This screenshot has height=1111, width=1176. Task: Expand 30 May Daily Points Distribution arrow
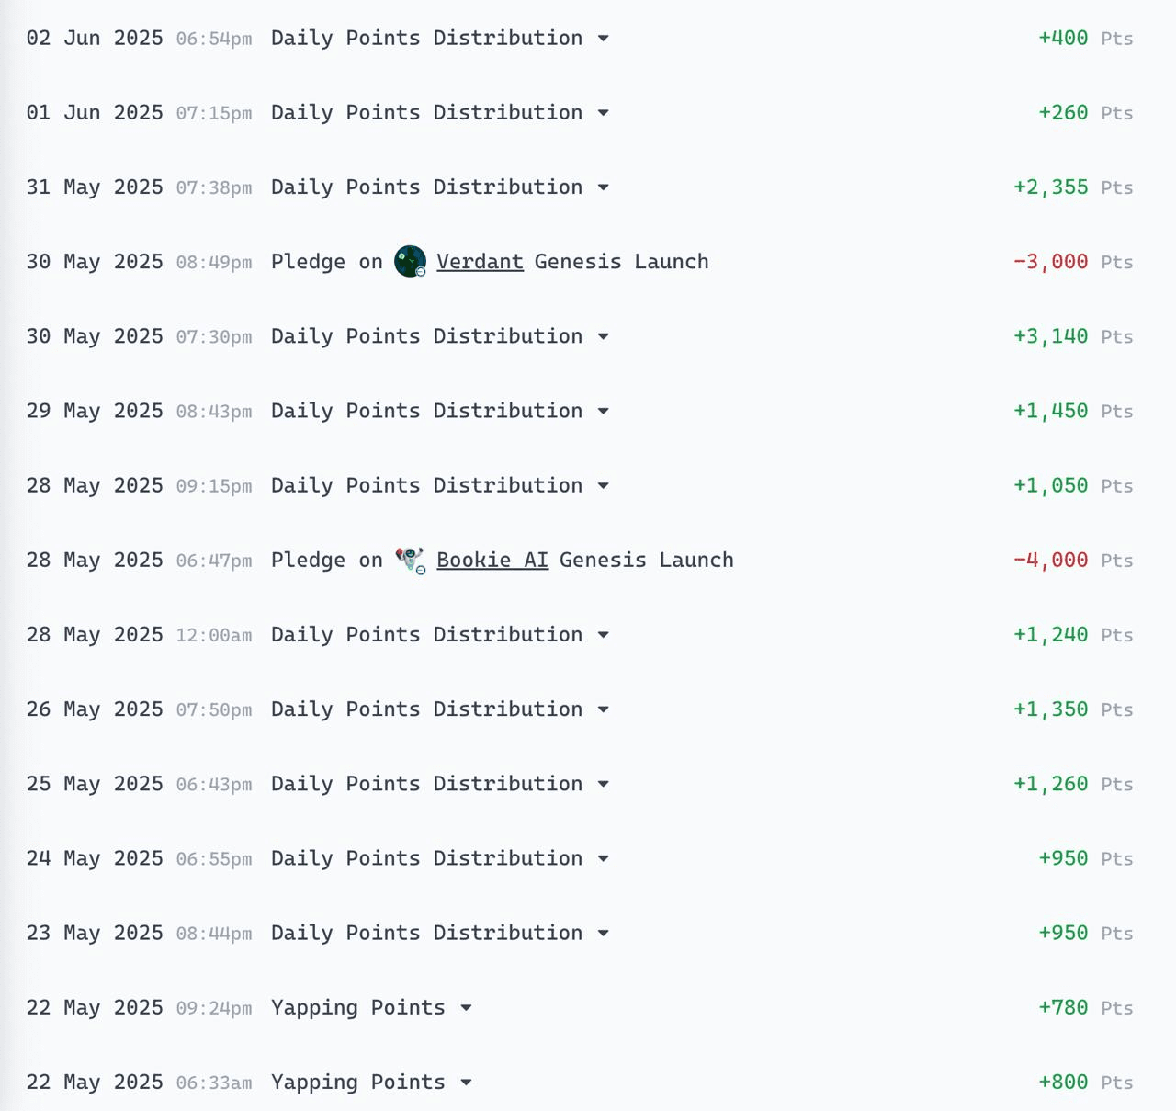pos(604,336)
